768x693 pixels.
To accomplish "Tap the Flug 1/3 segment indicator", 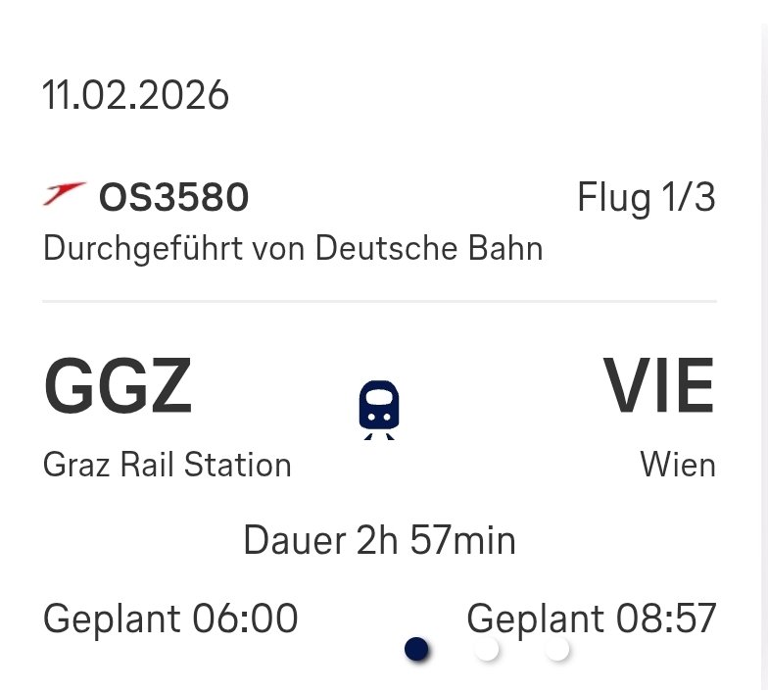I will coord(647,199).
